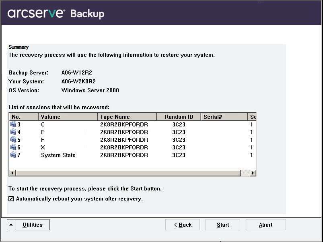This screenshot has height=244, width=323.
Task: Click the Random ID column header
Action: tap(179, 117)
